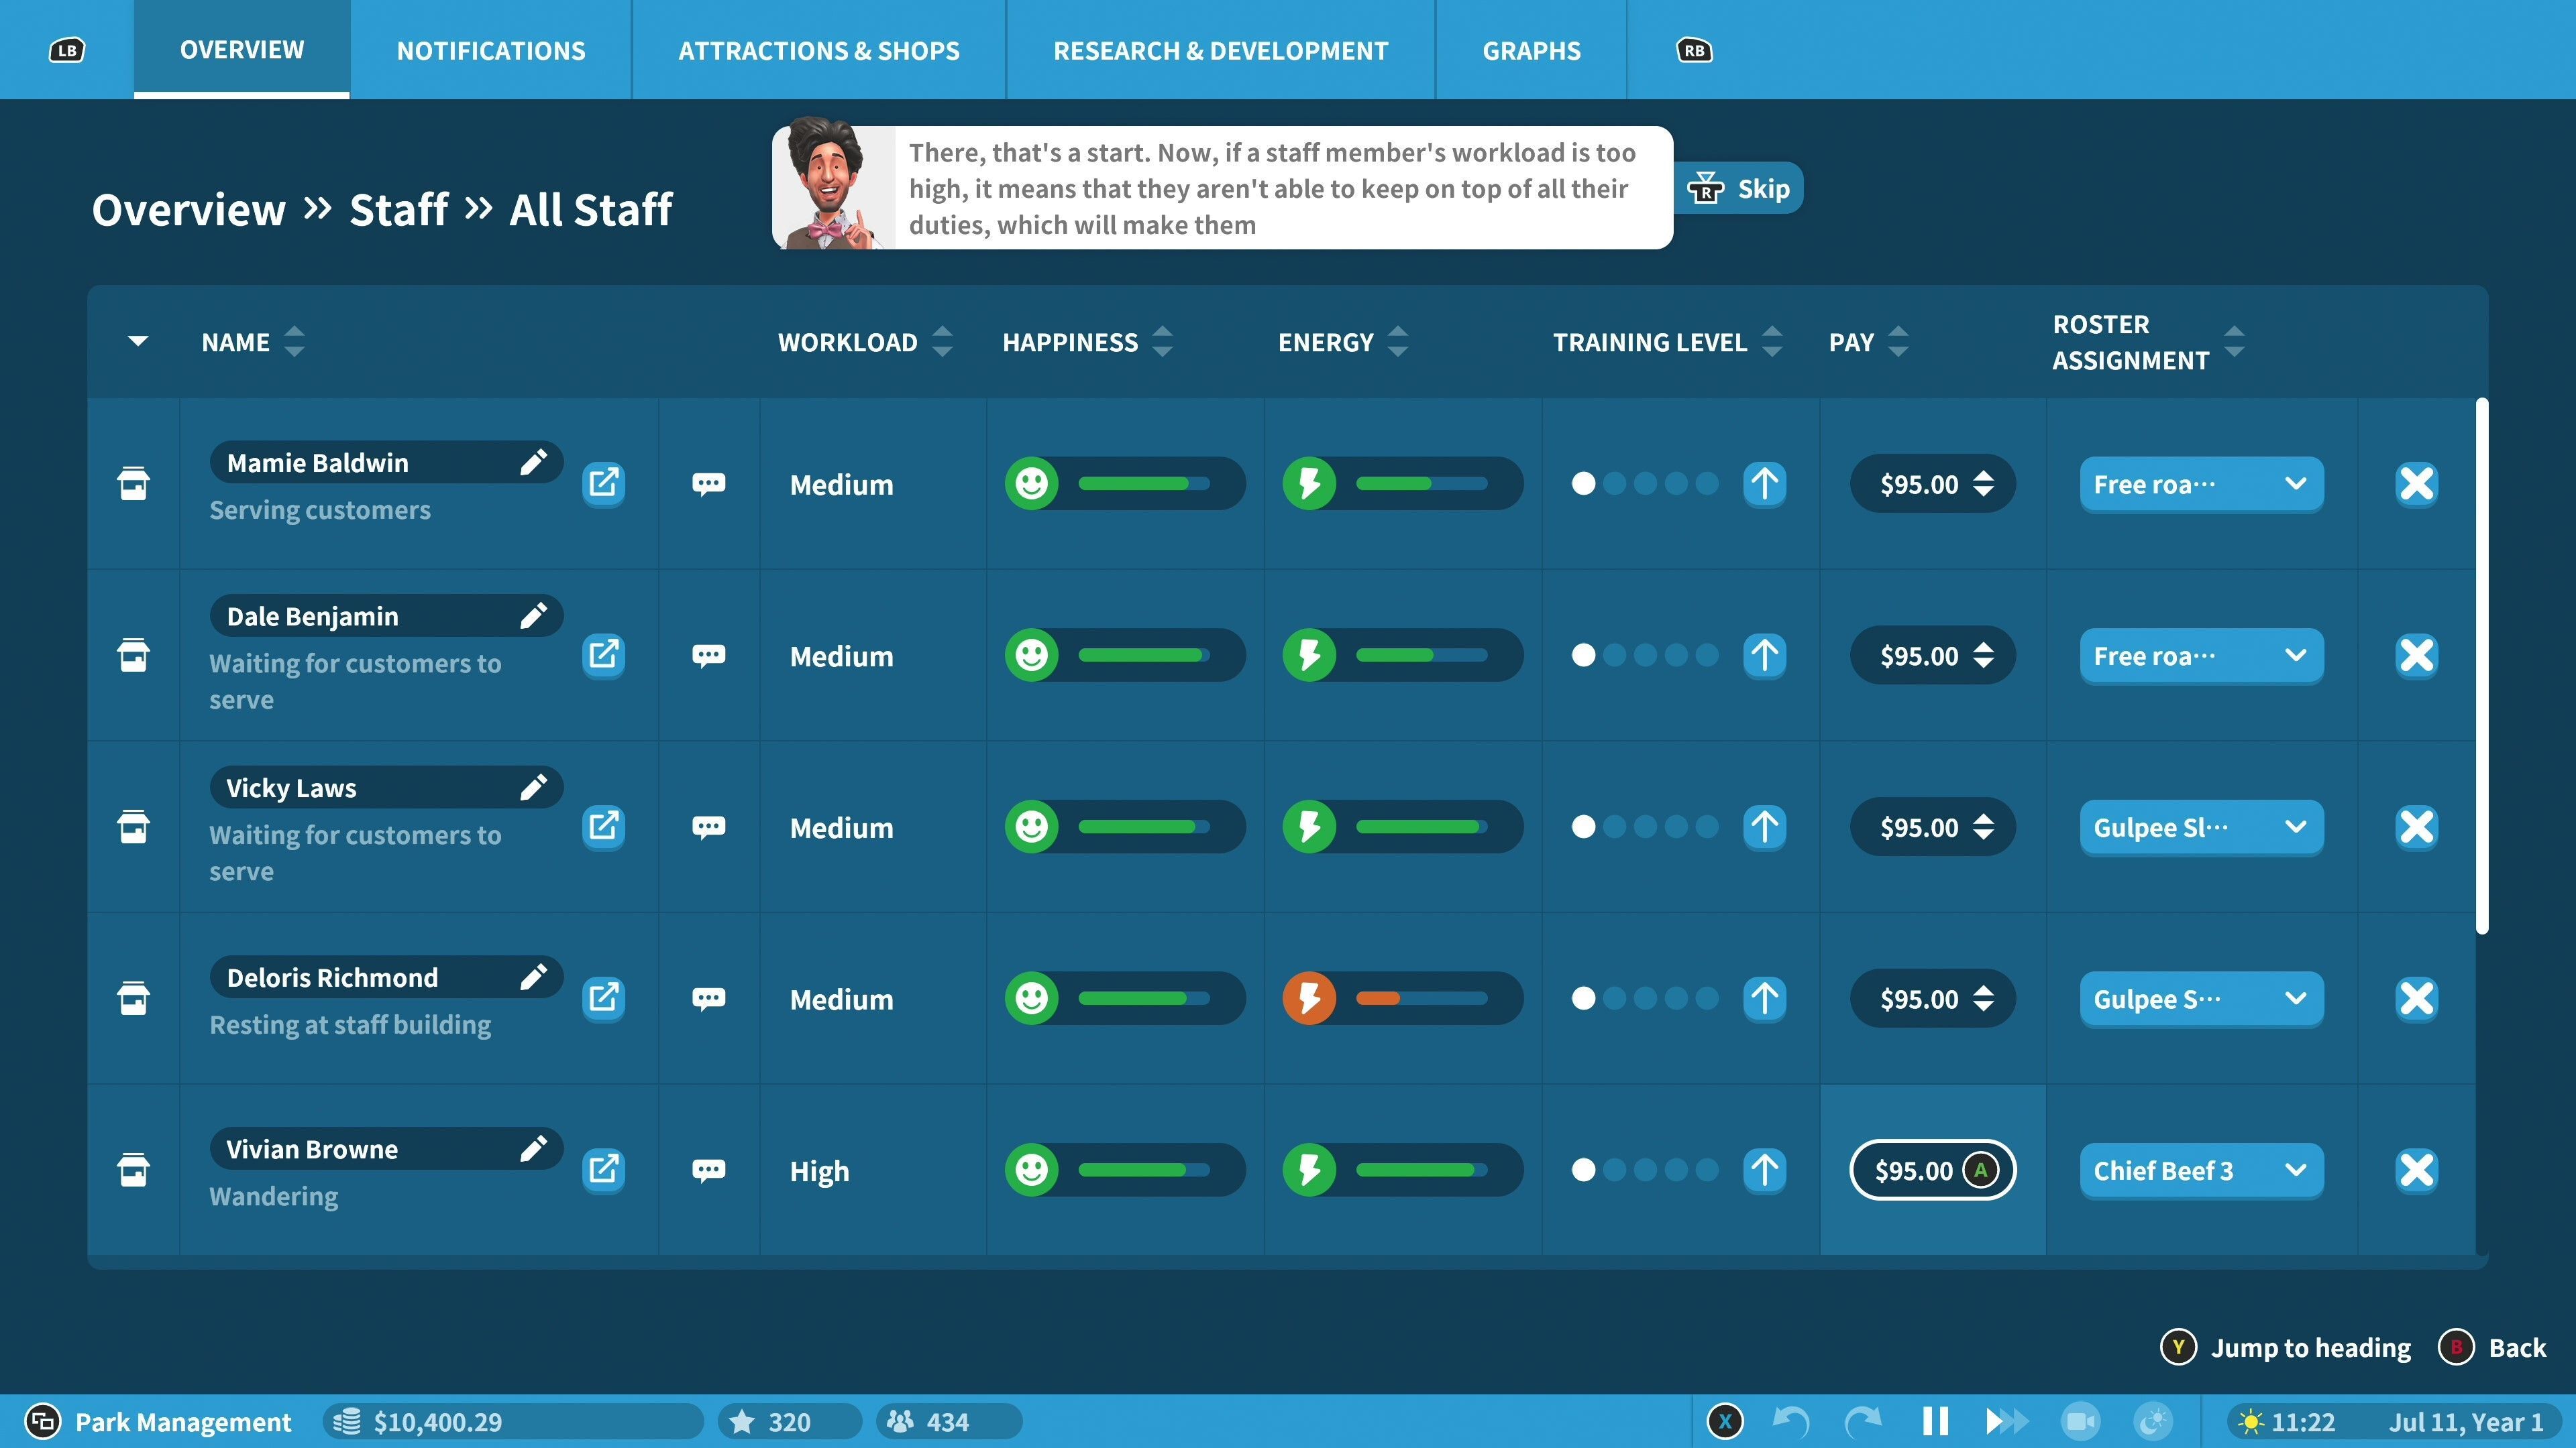Click the staff list vertical scrollbar
This screenshot has height=1448, width=2576.
(2481, 666)
